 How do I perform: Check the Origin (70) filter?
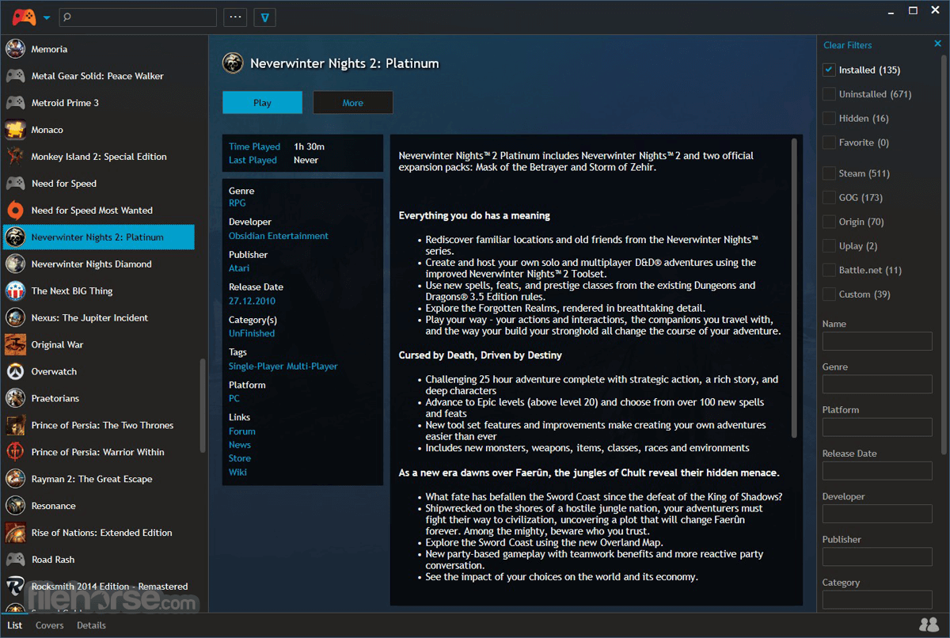pyautogui.click(x=829, y=222)
